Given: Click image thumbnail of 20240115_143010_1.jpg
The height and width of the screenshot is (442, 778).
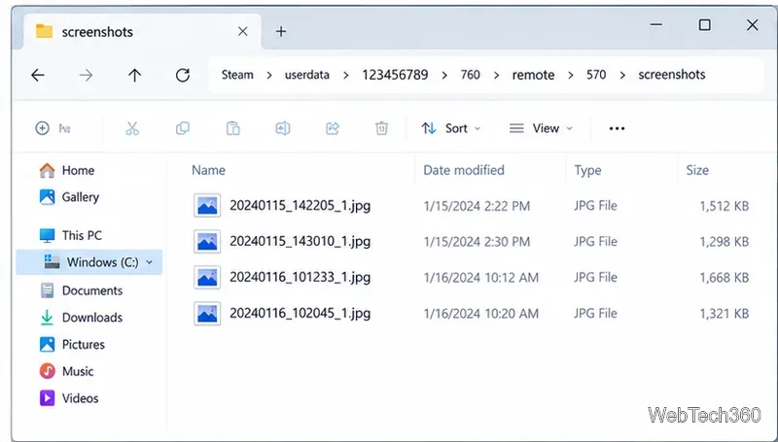Looking at the screenshot, I should coord(207,241).
